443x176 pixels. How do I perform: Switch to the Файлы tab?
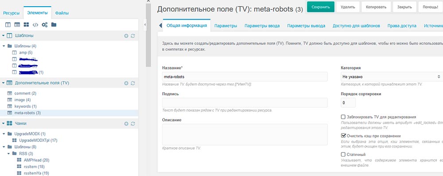pos(62,13)
